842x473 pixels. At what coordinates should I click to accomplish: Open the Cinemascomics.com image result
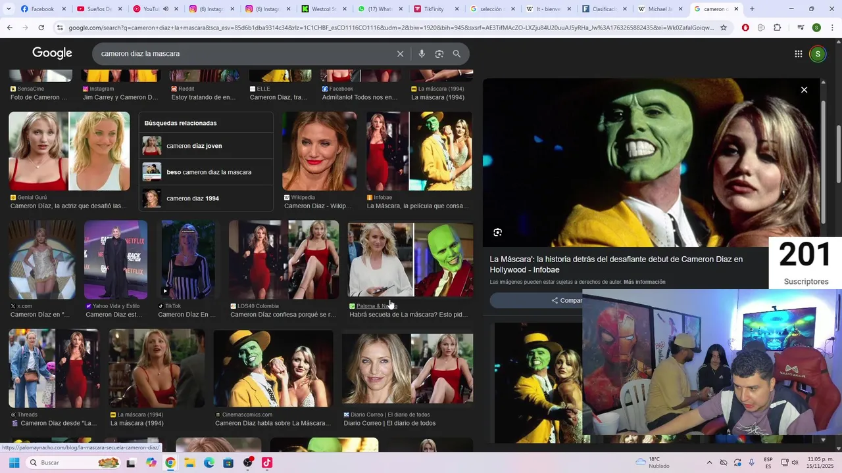tap(273, 369)
